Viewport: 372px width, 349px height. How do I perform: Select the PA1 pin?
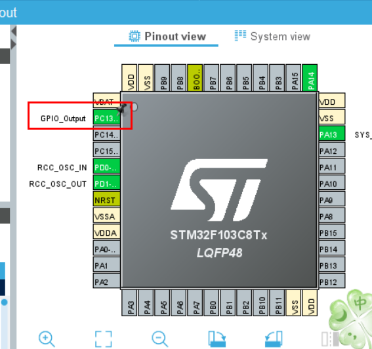(106, 265)
